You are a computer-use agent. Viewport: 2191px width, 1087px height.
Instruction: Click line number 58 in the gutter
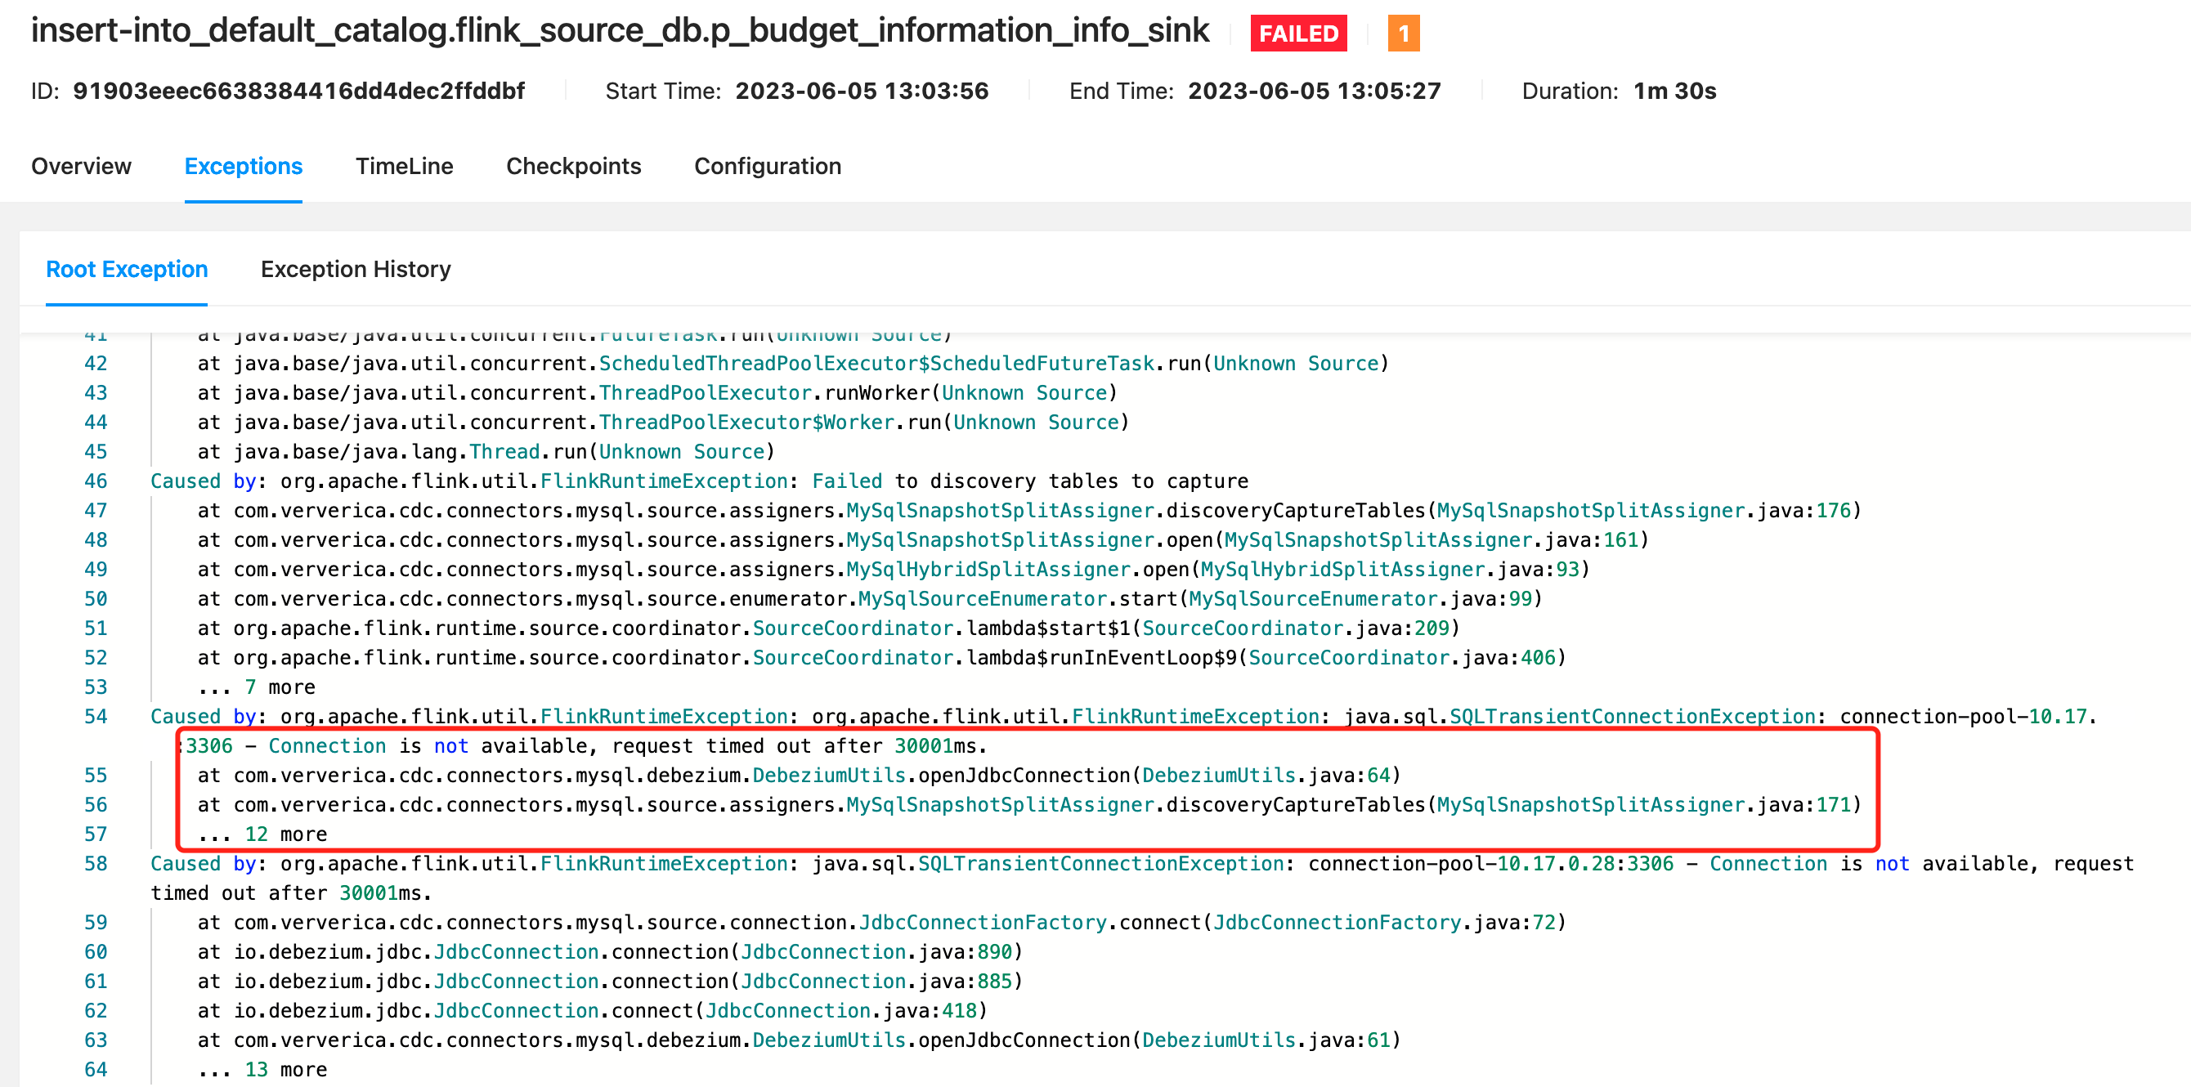(96, 864)
